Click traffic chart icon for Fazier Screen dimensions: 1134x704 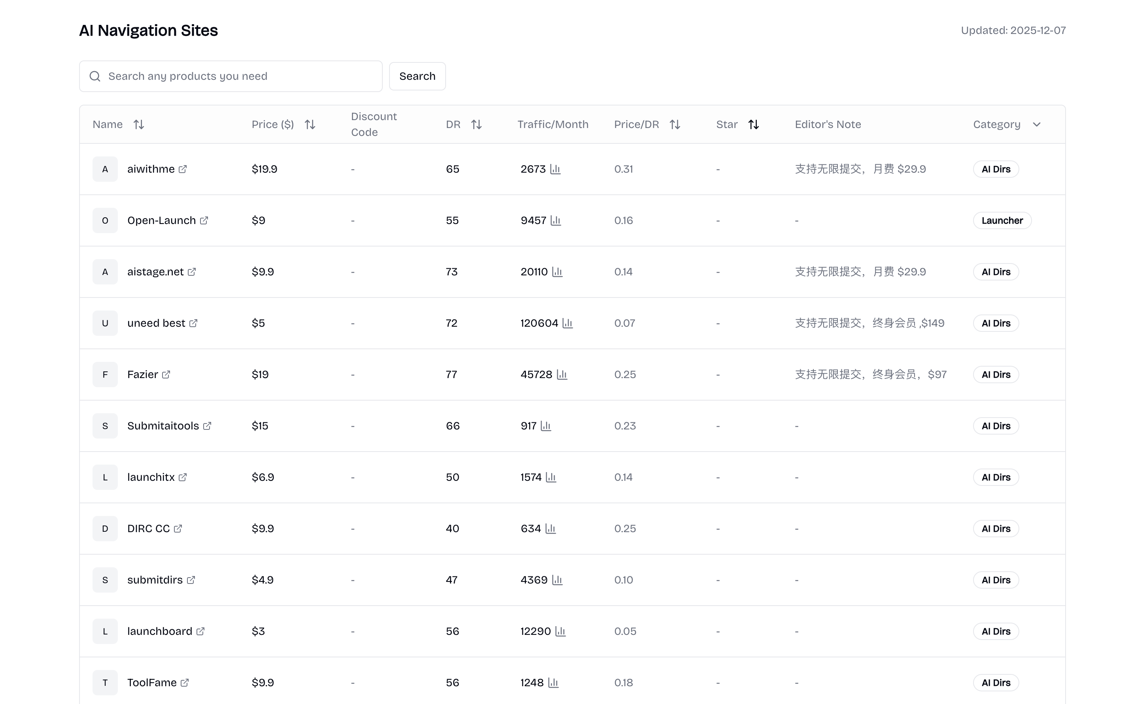(x=561, y=375)
